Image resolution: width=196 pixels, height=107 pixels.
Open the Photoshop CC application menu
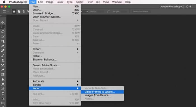pyautogui.click(x=18, y=2)
